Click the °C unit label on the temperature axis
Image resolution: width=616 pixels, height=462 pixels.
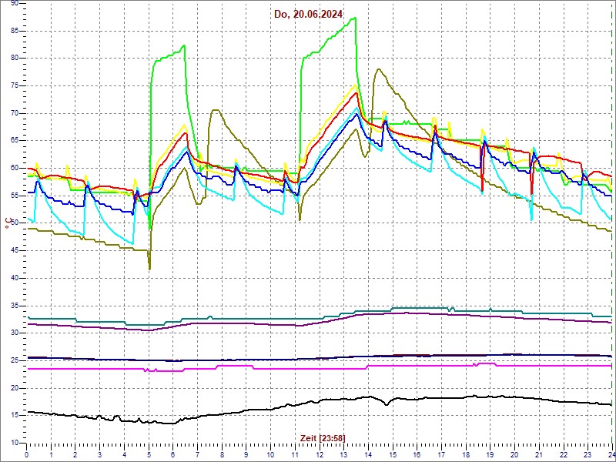pos(8,223)
